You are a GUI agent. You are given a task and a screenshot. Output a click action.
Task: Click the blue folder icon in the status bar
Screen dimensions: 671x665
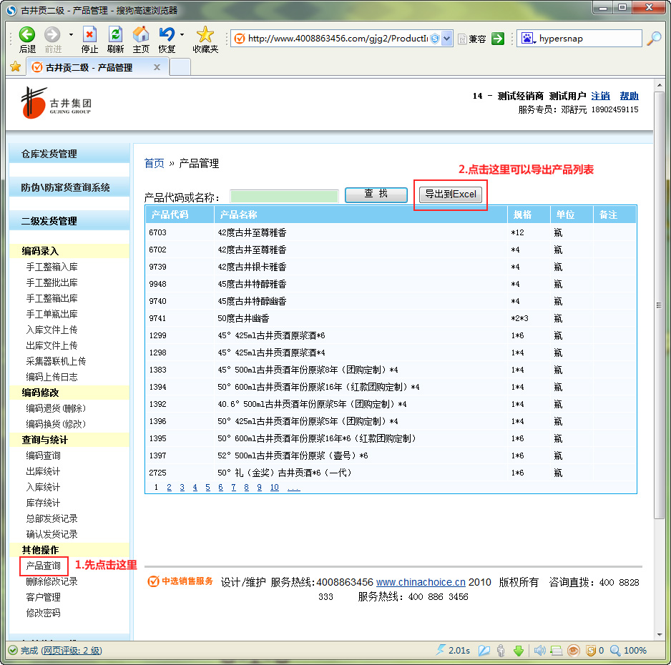point(484,651)
